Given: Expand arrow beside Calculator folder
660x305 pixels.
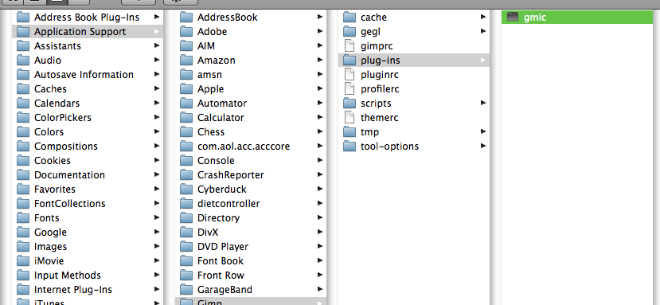Looking at the screenshot, I should [x=320, y=118].
